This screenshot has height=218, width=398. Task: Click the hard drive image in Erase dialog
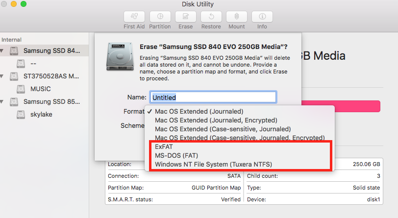[x=120, y=57]
